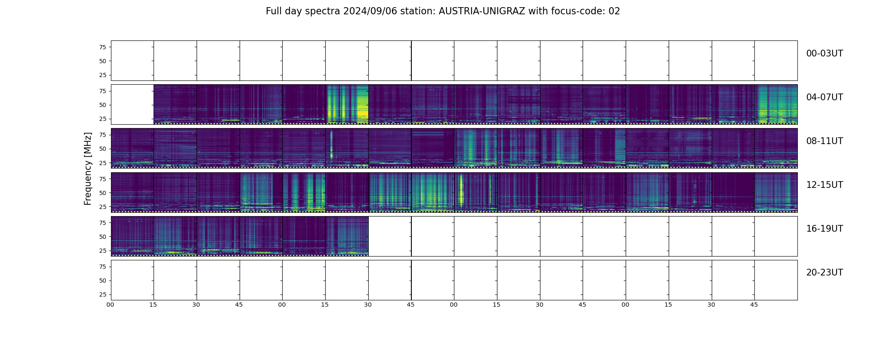Open the yellow-green striped panel at 13:45 in 12-15UT
This screenshot has width=886, height=337.
(432, 192)
